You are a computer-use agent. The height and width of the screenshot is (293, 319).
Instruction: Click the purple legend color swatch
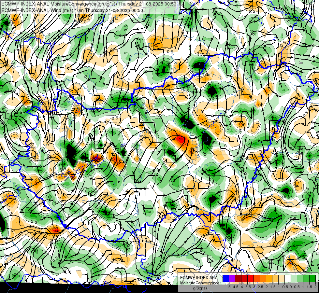click(232, 278)
